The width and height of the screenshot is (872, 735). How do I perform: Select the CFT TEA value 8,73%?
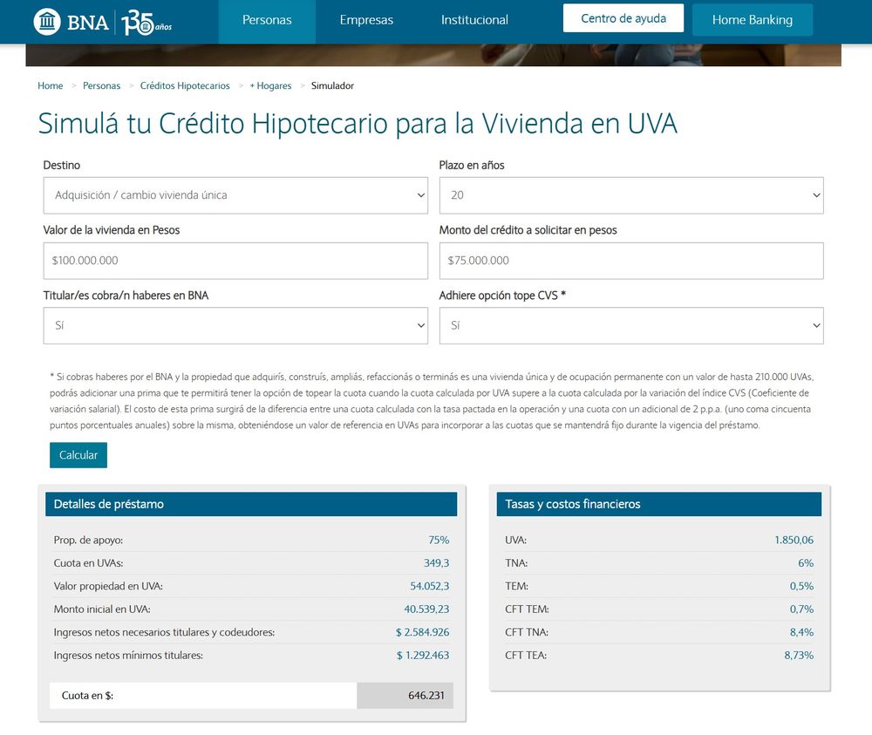pos(799,656)
